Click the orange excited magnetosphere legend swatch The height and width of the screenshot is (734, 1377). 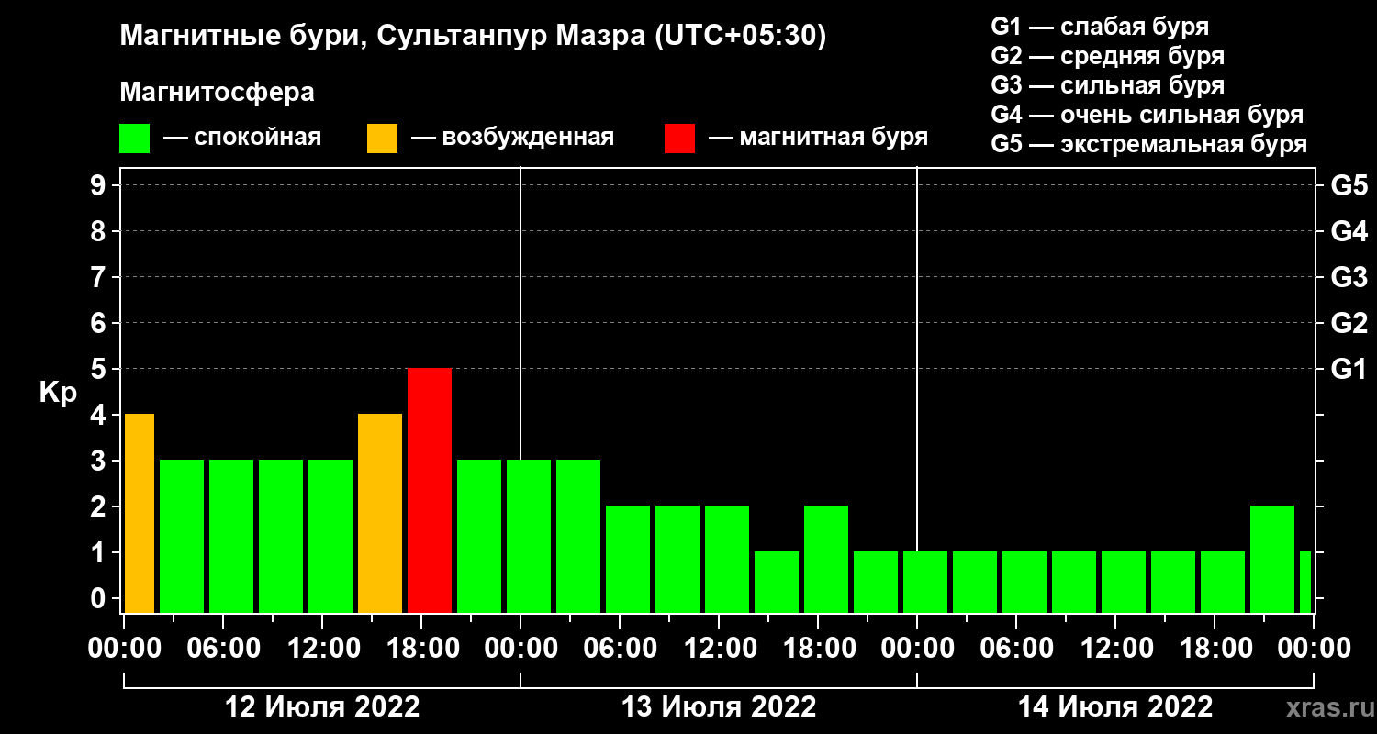(382, 139)
